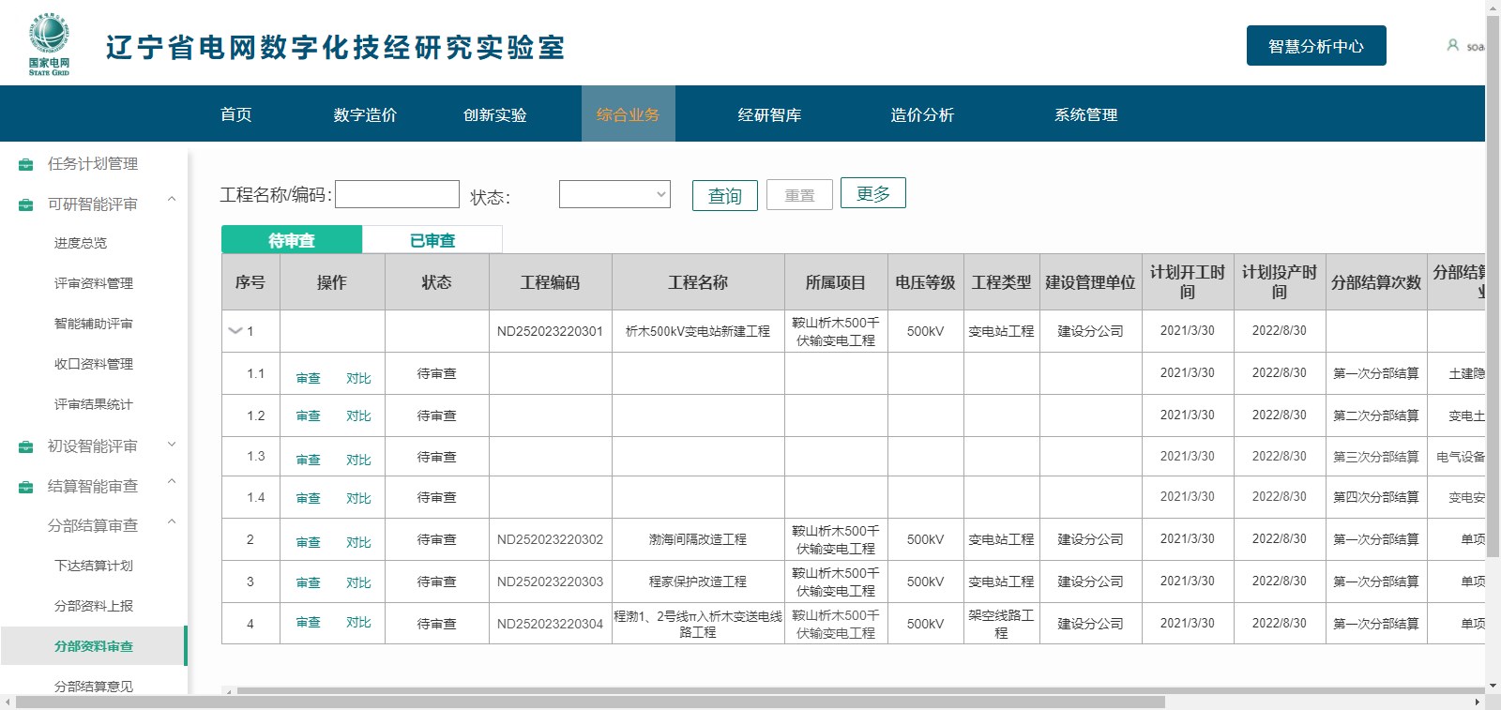Open 下达结算计划 in sidebar
This screenshot has height=710, width=1501.
[x=94, y=566]
